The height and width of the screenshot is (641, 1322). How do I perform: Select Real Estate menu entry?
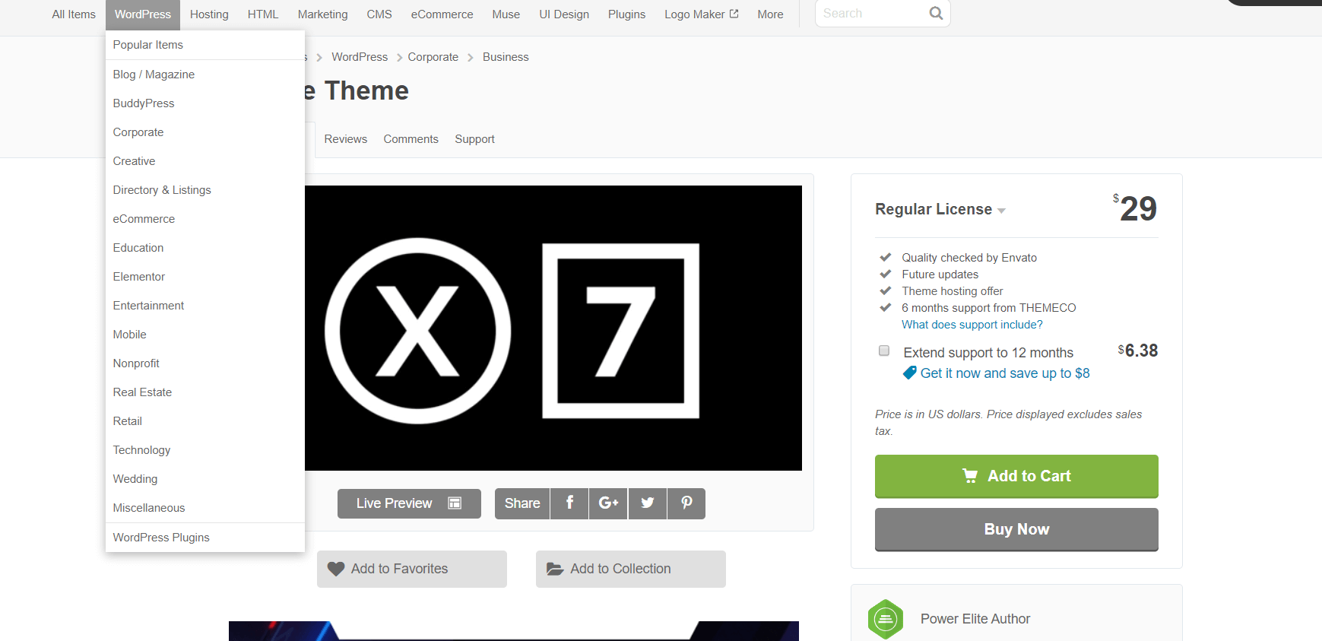coord(205,392)
